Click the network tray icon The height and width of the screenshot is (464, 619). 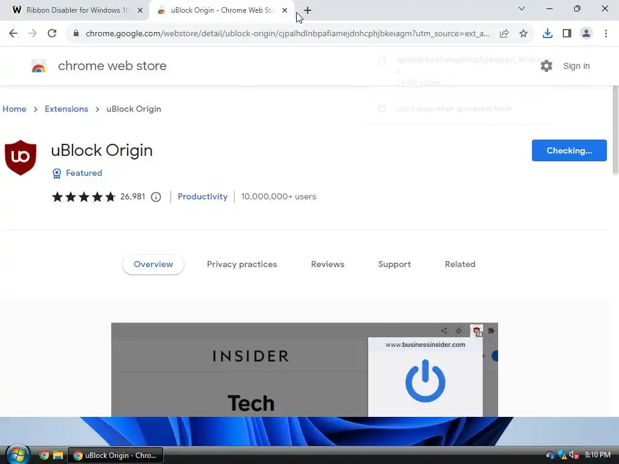[550, 456]
